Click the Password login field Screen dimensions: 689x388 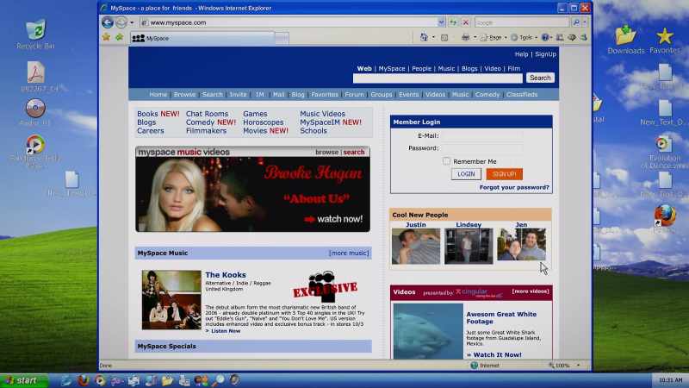pos(481,148)
